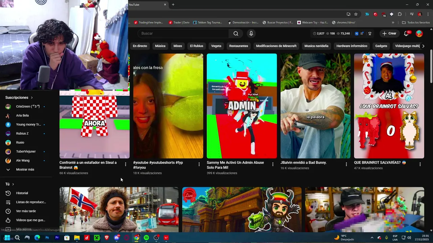The height and width of the screenshot is (243, 433).
Task: Click the vidIQ list icon
Action: pos(362,33)
